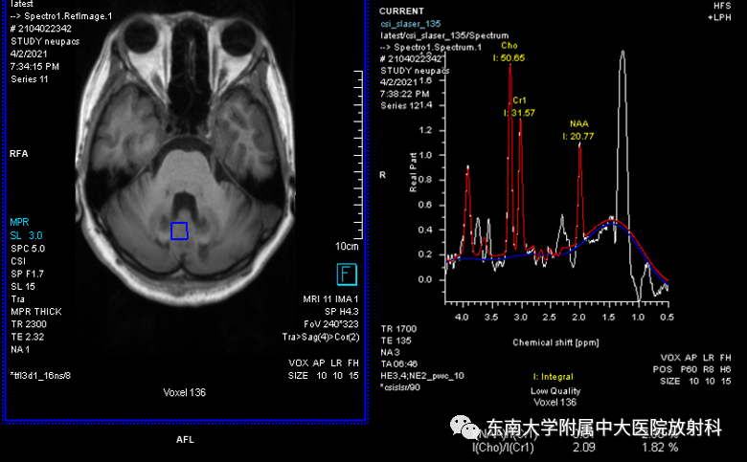Click the TR 2300 parameter on the MRI panel
The image size is (747, 462).
(x=29, y=324)
